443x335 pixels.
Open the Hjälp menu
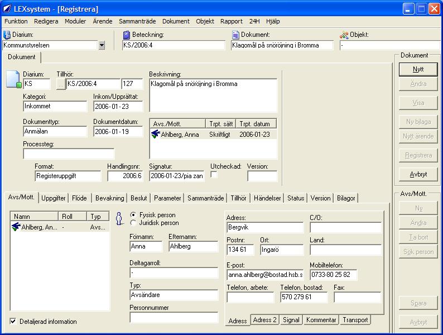tap(273, 21)
